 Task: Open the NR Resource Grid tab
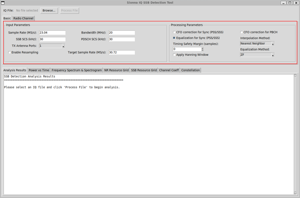pyautogui.click(x=116, y=70)
